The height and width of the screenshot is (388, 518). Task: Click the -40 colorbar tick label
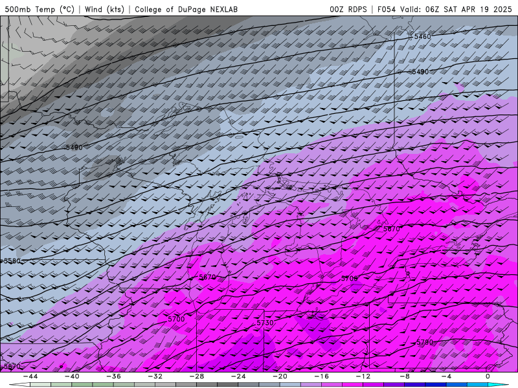72,376
